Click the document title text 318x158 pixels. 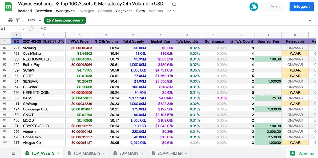coord(91,4)
